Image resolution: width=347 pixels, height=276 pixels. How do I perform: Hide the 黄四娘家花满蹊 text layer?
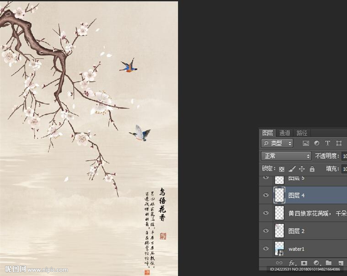[266, 212]
